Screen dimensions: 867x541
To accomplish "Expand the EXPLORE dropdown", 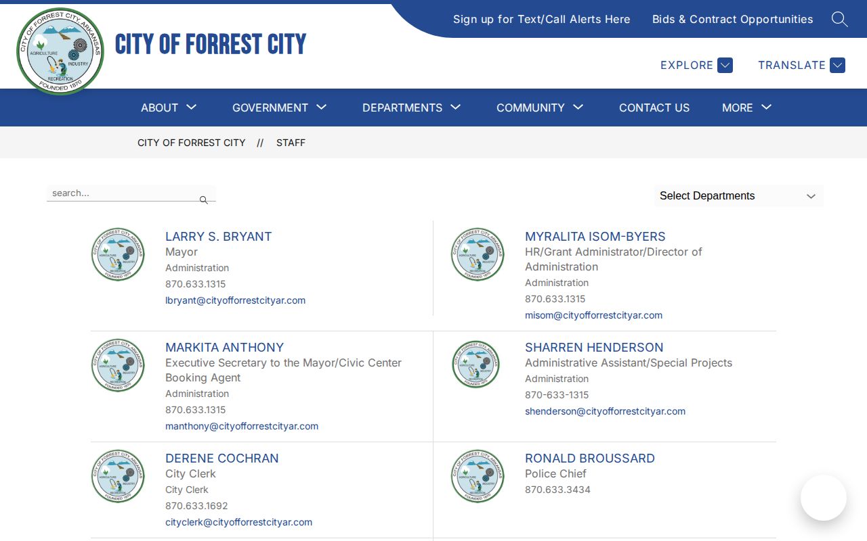I will pos(696,65).
